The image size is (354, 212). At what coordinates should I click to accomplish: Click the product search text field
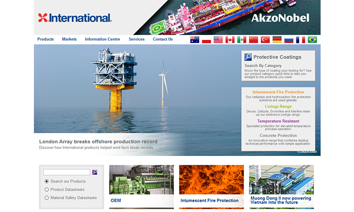pyautogui.click(x=67, y=172)
